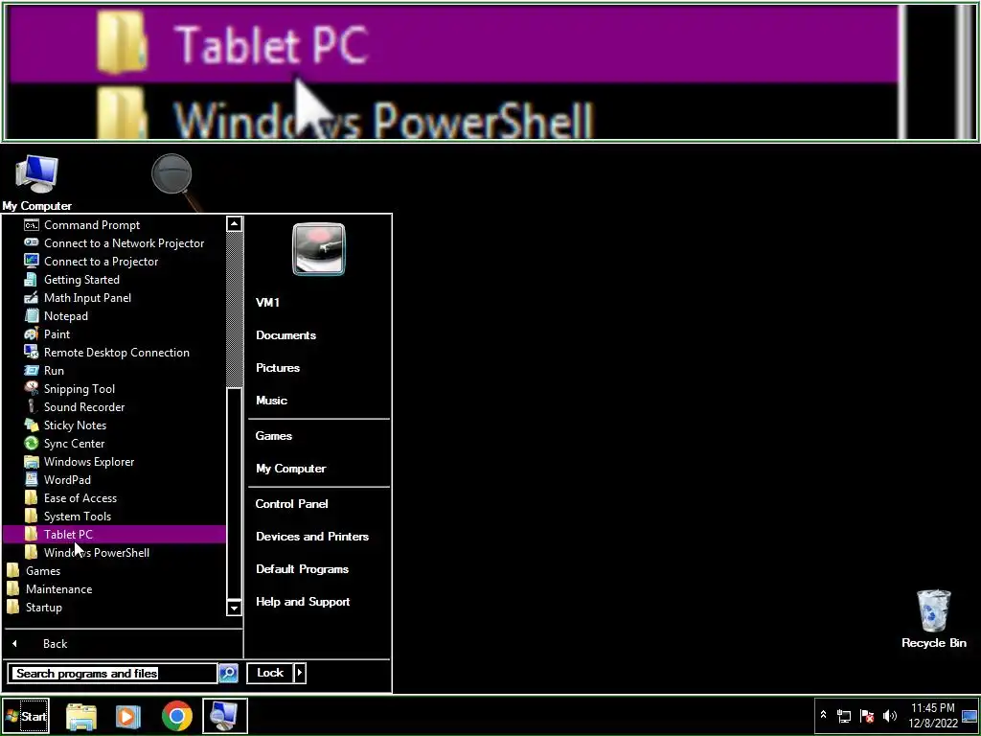Open the clock showing 11:45 PM
Image resolution: width=981 pixels, height=736 pixels.
[933, 715]
